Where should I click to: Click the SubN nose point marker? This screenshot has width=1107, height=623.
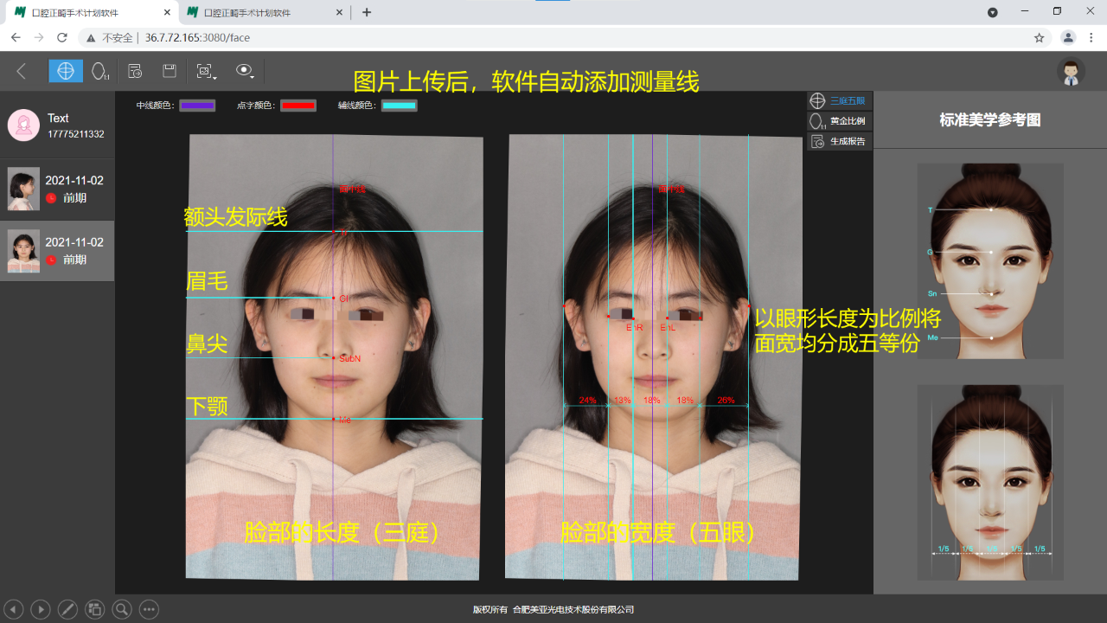pyautogui.click(x=334, y=357)
